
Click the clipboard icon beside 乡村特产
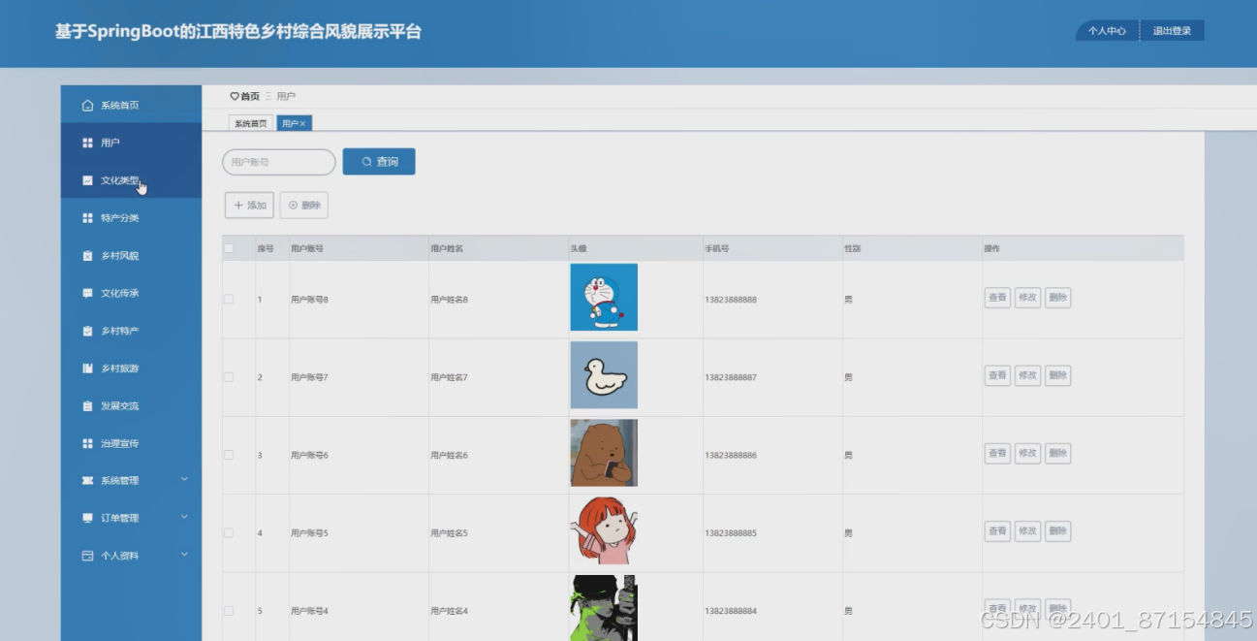pos(87,331)
